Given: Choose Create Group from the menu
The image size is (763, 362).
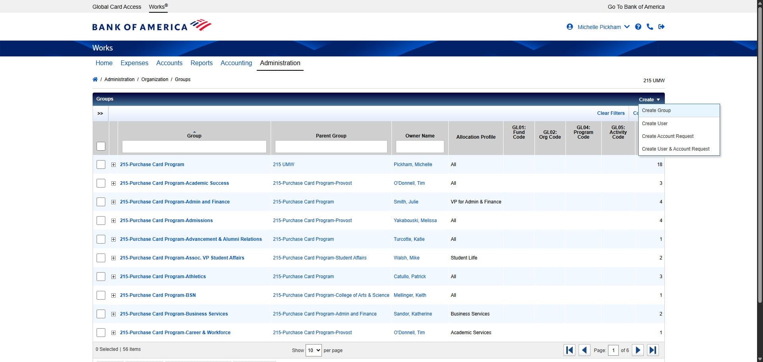Looking at the screenshot, I should [x=656, y=110].
